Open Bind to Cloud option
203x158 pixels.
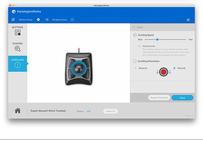26,20
